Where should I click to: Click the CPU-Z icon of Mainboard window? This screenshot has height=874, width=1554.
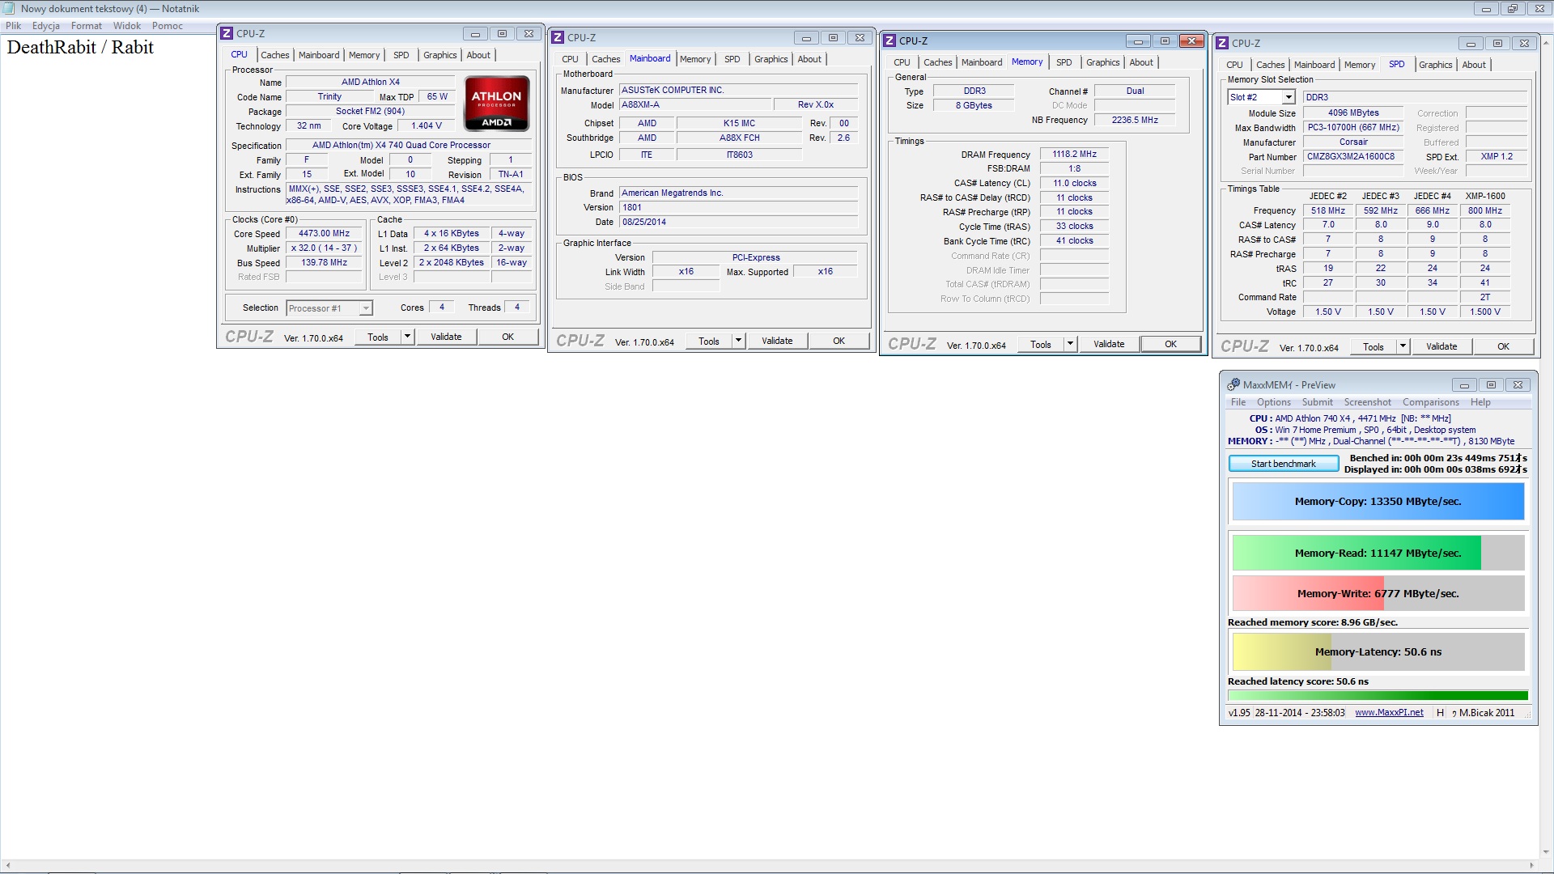coord(558,37)
